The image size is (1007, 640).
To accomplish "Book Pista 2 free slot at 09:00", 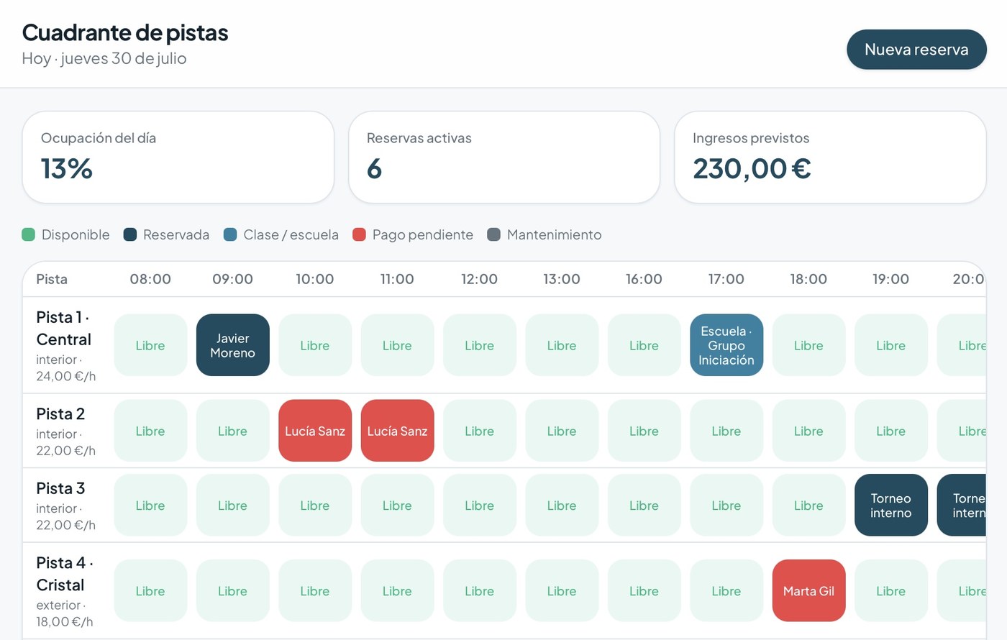I will (x=232, y=431).
